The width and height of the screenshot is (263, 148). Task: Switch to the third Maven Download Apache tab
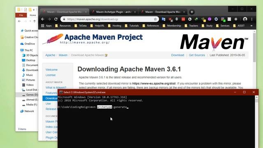coord(163,12)
